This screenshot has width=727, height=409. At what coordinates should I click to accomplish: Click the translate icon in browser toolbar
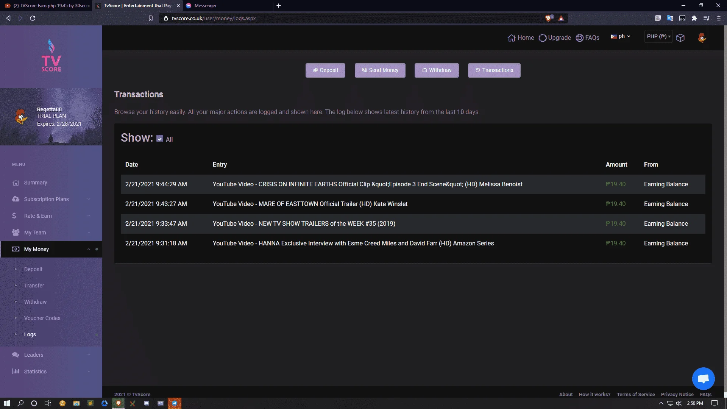[x=670, y=18]
